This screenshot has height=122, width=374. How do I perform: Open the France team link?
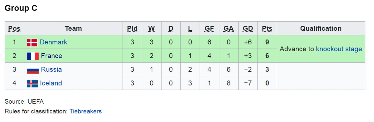[x=51, y=56]
